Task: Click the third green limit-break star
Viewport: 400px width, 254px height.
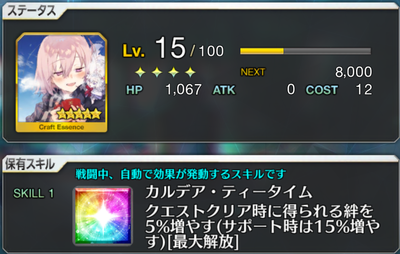Action: point(174,73)
